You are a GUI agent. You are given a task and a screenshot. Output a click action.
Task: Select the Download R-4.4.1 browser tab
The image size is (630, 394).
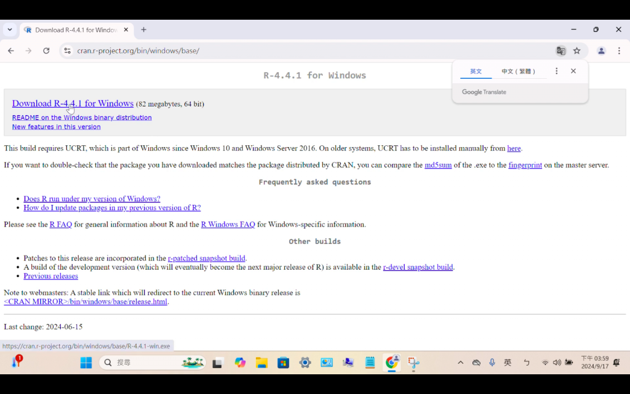(76, 30)
